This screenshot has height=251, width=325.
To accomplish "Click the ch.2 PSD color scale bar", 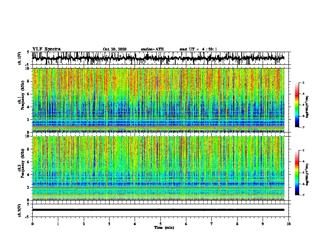I will [x=297, y=173].
